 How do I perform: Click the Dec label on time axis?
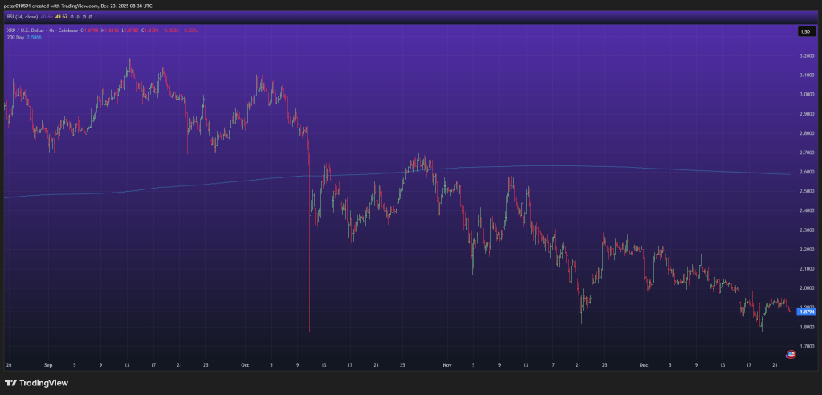pyautogui.click(x=643, y=364)
